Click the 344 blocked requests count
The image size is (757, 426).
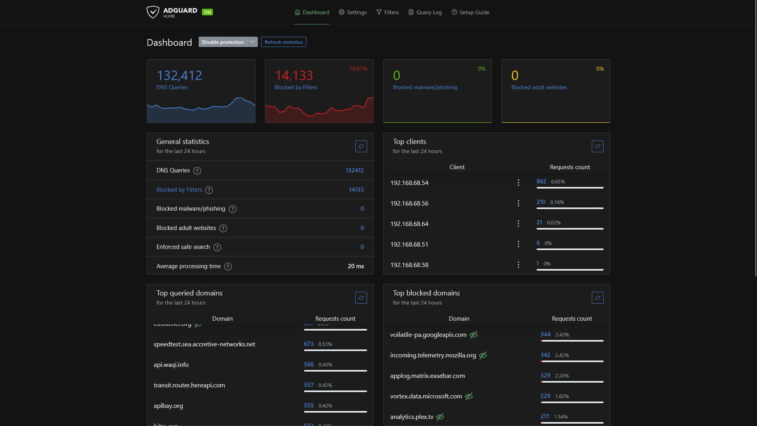pyautogui.click(x=545, y=334)
